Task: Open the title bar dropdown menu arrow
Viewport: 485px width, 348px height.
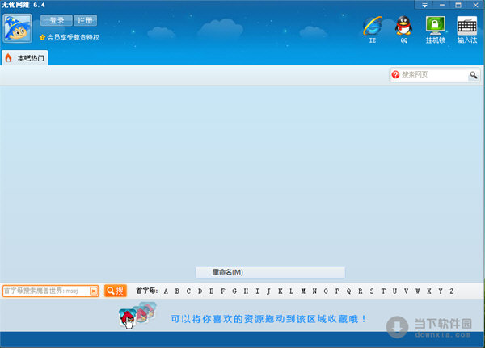Action: tap(425, 5)
